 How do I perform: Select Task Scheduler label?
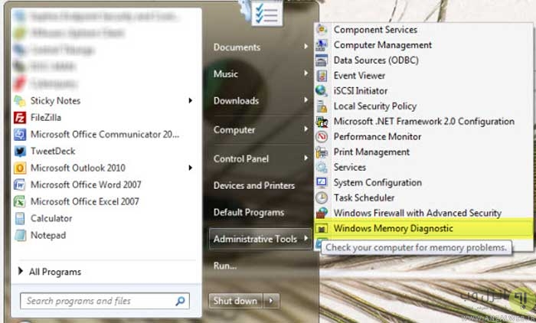tap(364, 198)
